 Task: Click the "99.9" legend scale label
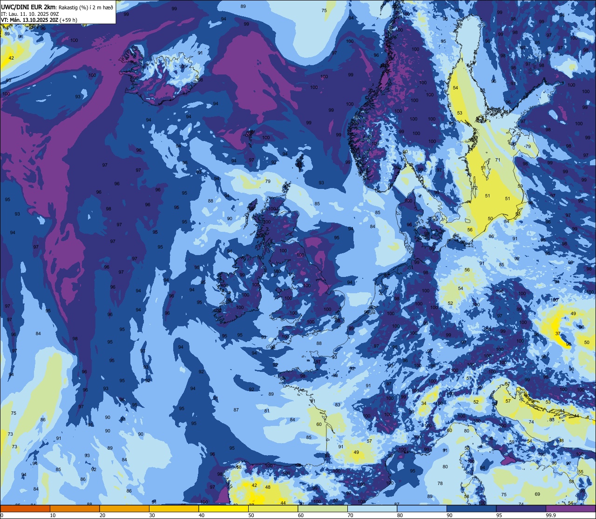(x=551, y=515)
